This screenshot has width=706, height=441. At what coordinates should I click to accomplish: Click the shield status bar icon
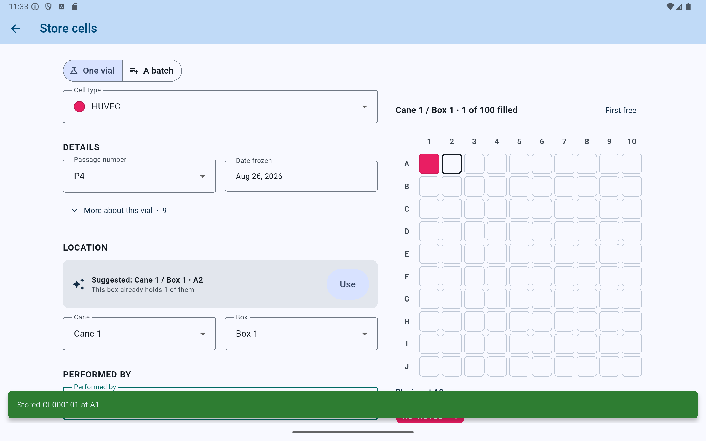[48, 6]
